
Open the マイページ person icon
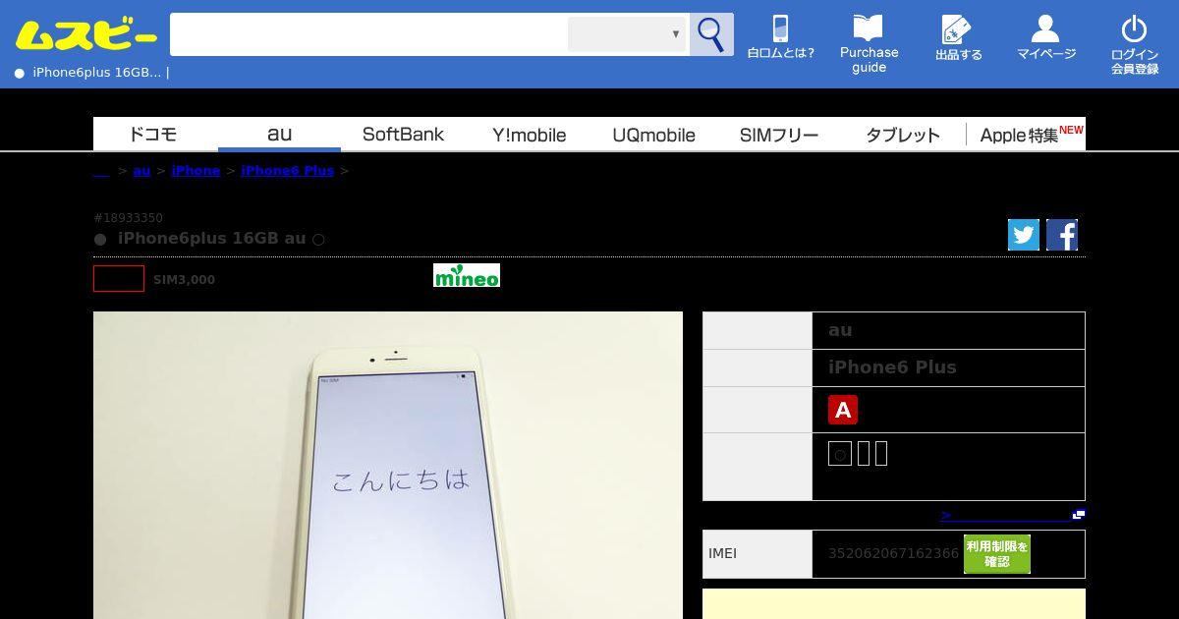click(1046, 37)
